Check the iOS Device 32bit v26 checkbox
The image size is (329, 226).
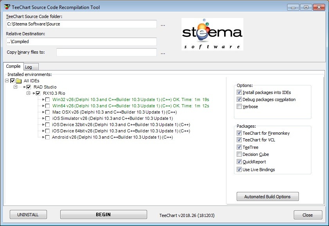[48, 125]
